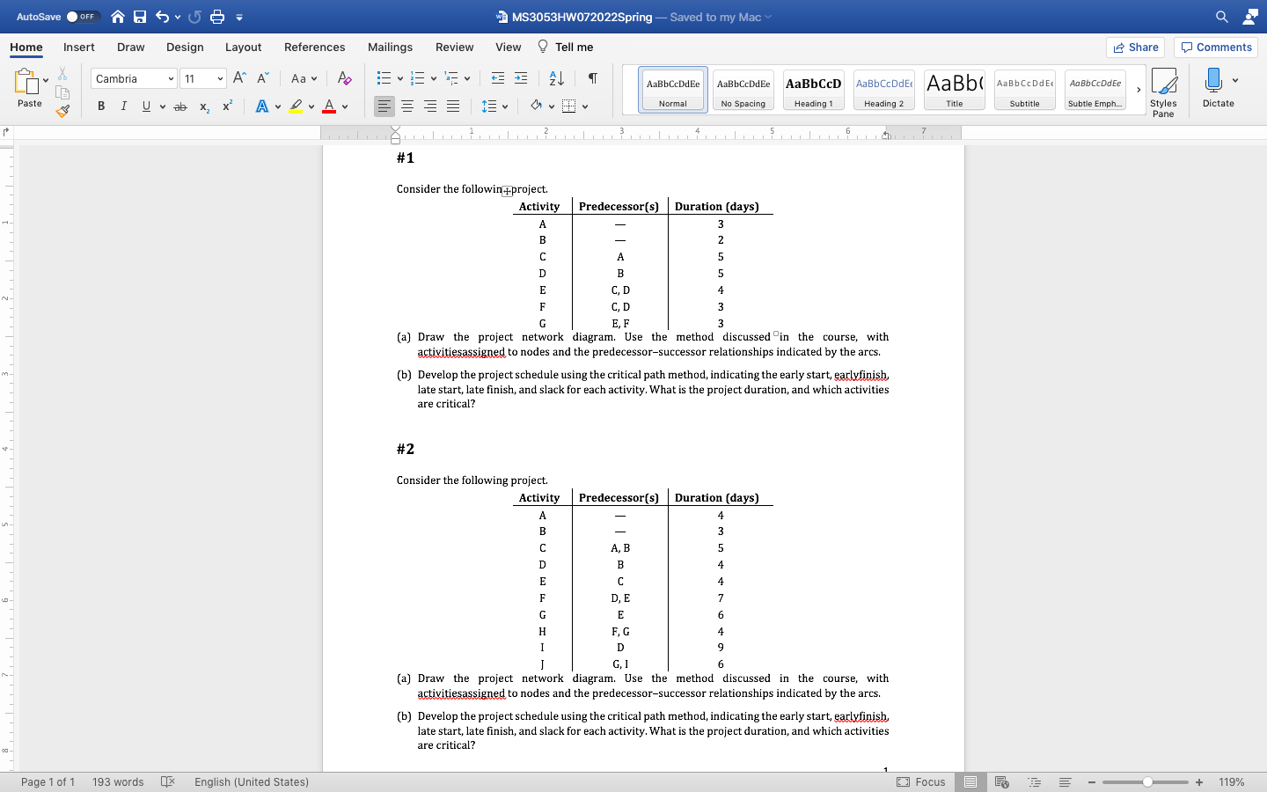The height and width of the screenshot is (792, 1267).
Task: Insert a bulleted list
Action: tap(384, 78)
